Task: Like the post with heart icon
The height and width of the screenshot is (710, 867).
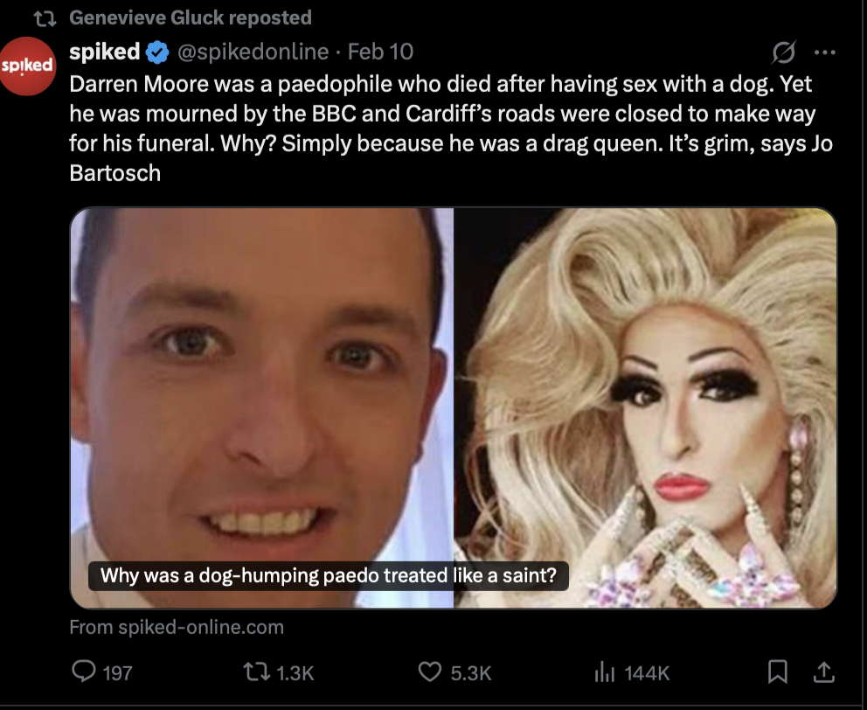Action: pos(430,672)
